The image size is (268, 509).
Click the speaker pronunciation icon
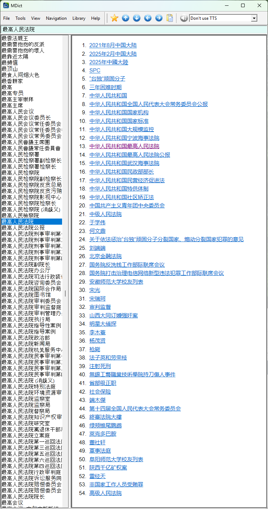(184, 18)
